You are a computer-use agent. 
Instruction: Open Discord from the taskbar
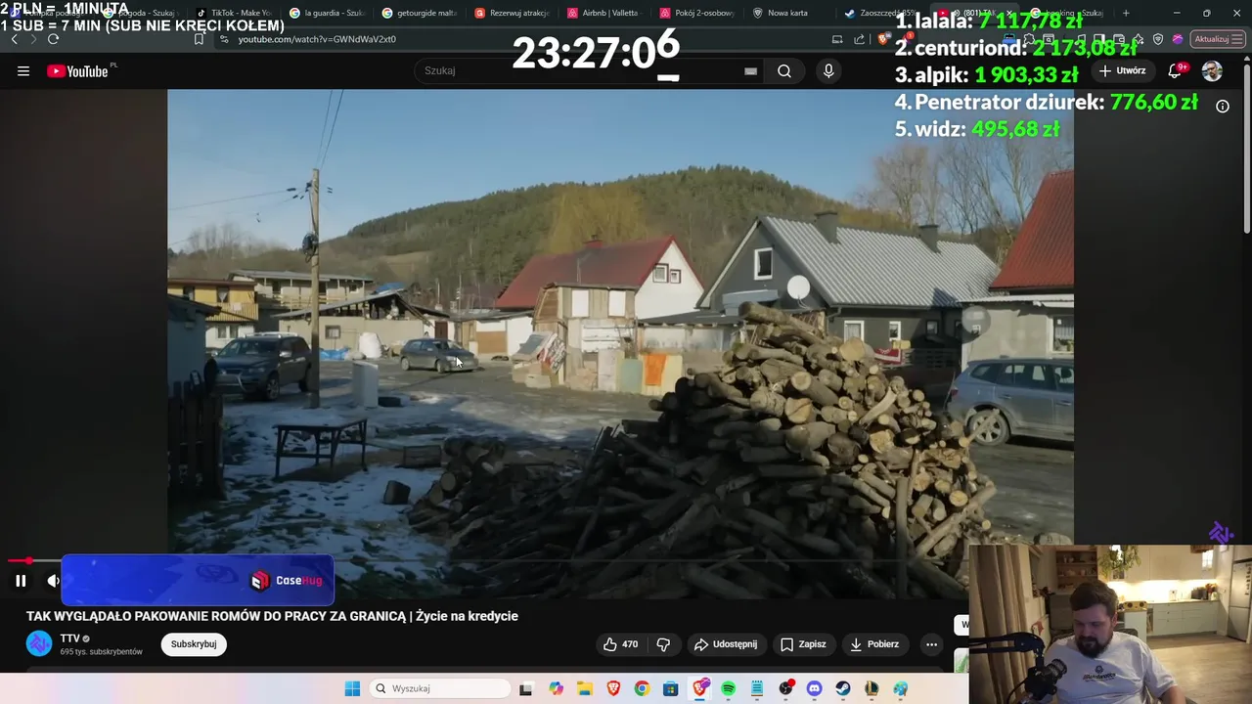click(x=814, y=689)
